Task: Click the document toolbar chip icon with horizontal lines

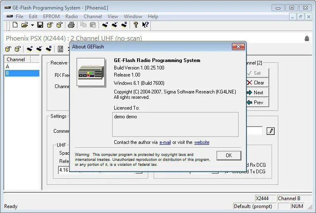Action: click(x=48, y=49)
